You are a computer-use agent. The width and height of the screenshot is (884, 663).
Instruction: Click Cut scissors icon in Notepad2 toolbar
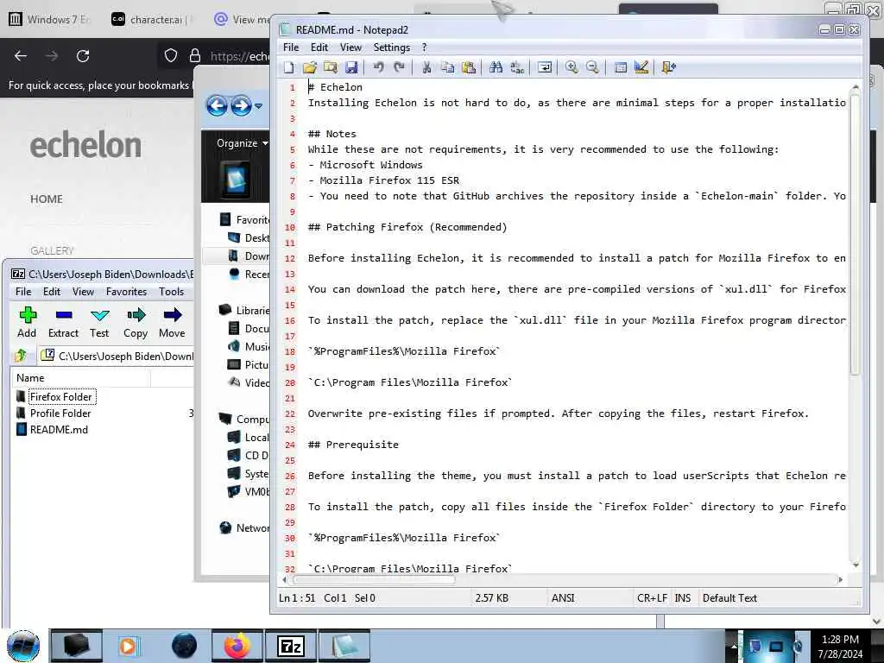(x=426, y=67)
